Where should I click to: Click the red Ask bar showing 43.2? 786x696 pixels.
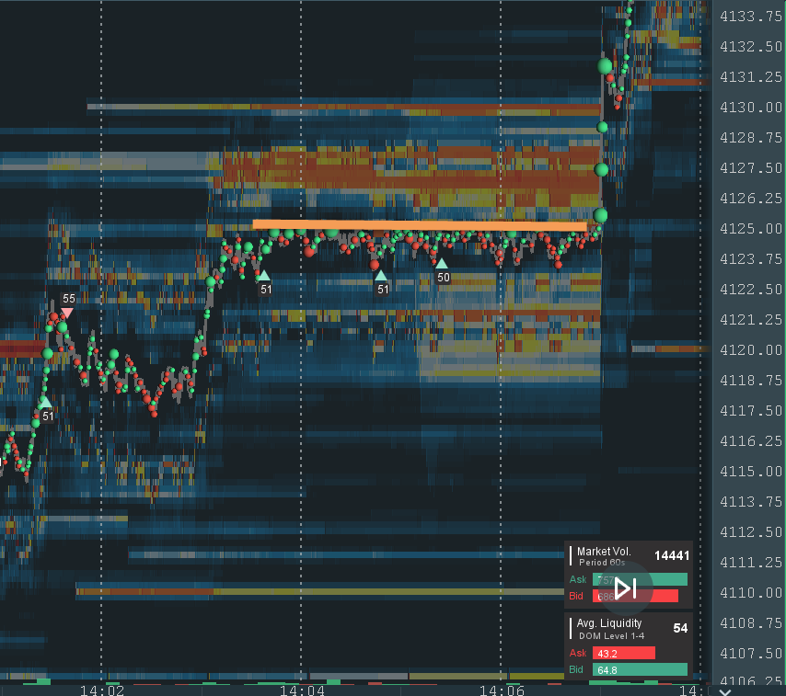623,653
